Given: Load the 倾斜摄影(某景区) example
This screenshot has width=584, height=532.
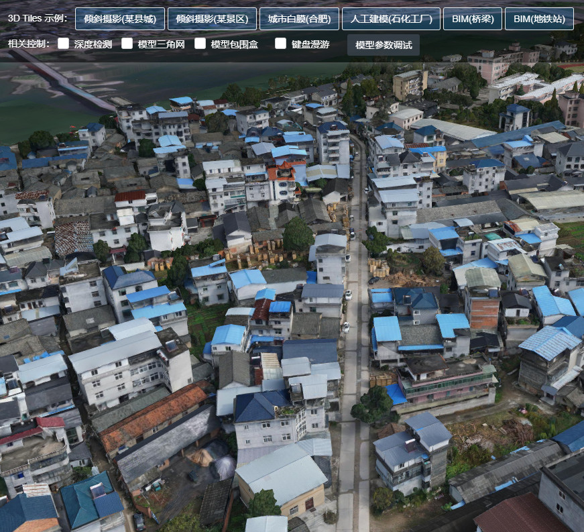Looking at the screenshot, I should (x=212, y=19).
